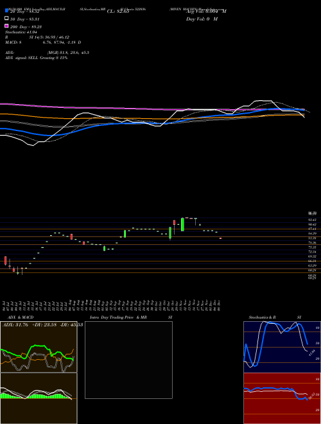The image size is (321, 424).
Task: Click the first red candlestick on the left
Action: pos(5,261)
